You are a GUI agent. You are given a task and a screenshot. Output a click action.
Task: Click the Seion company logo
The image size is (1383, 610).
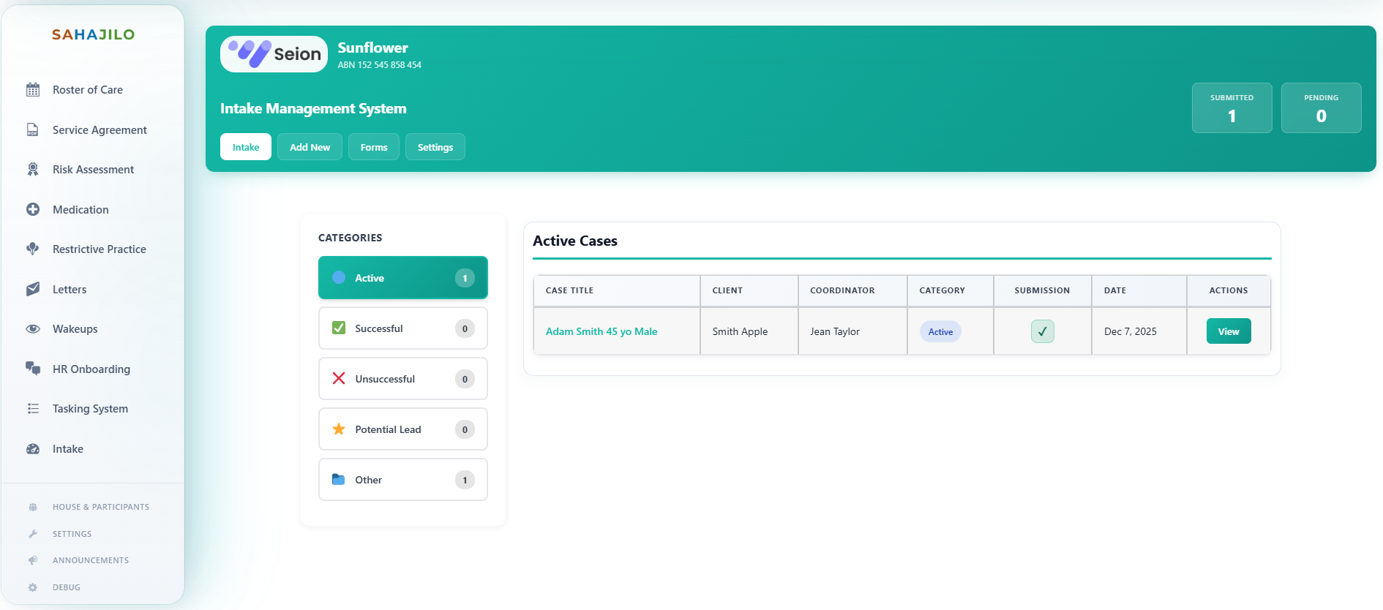tap(274, 54)
